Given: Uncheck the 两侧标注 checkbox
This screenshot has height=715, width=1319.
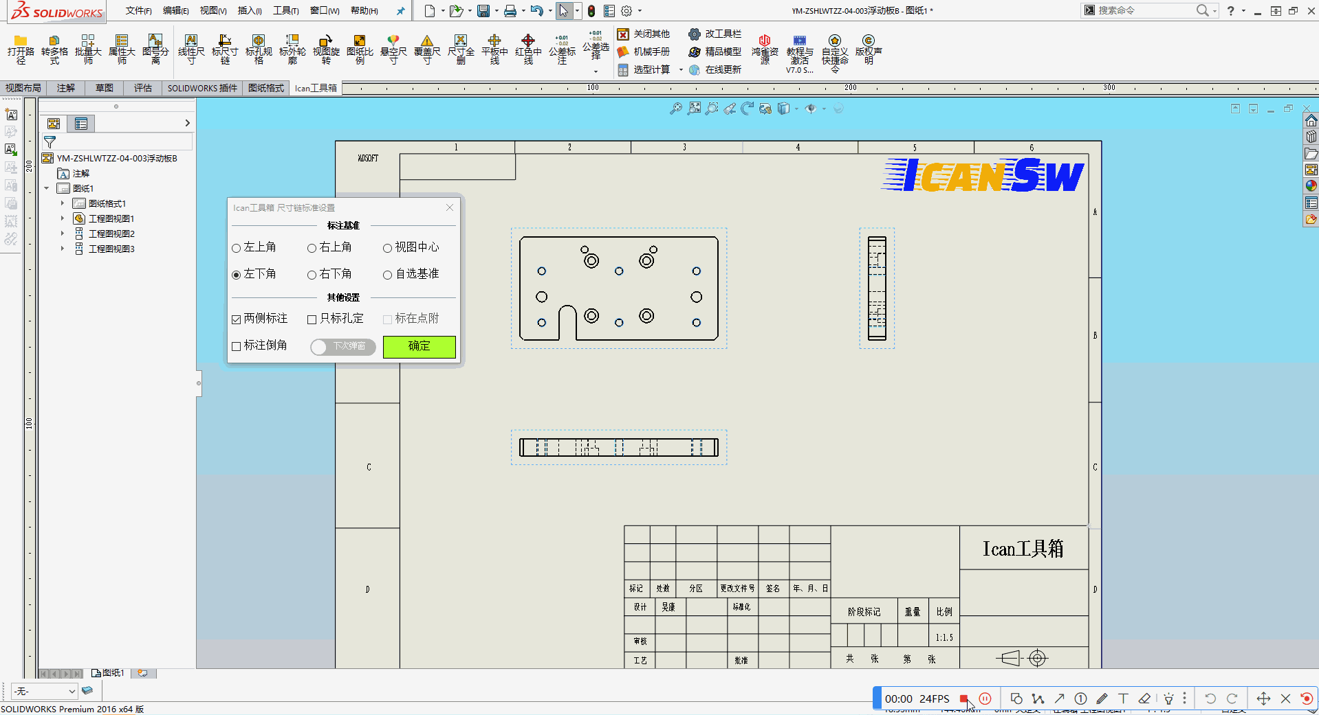Looking at the screenshot, I should [237, 319].
